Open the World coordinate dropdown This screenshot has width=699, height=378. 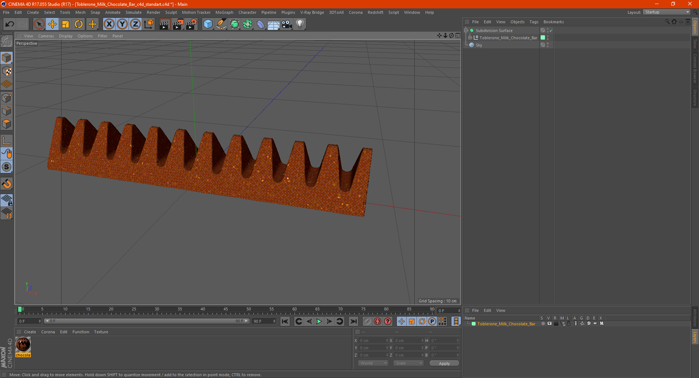pyautogui.click(x=373, y=363)
